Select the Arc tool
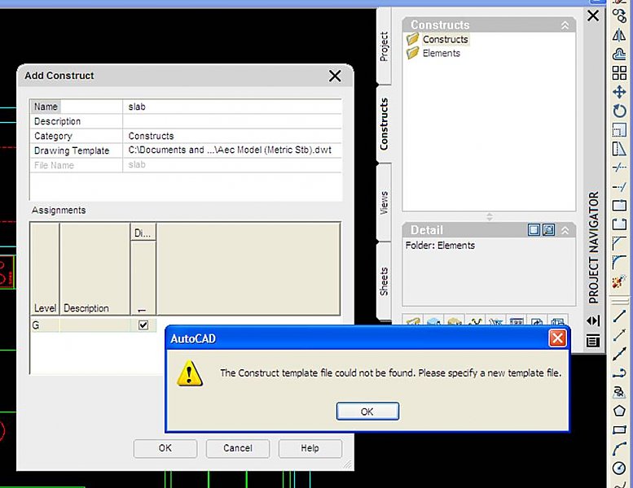Image resolution: width=633 pixels, height=488 pixels. [619, 448]
